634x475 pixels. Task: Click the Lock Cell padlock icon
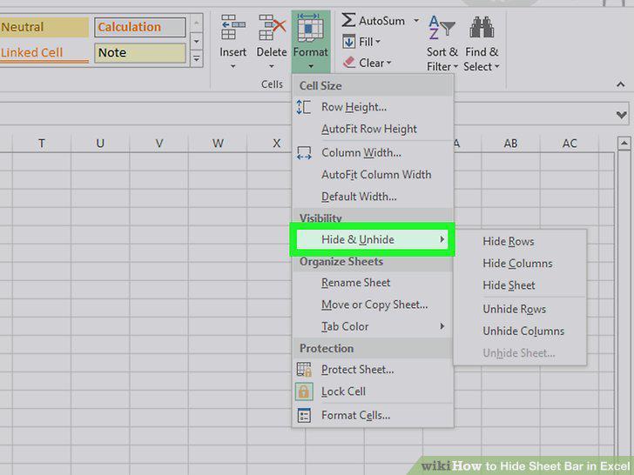[304, 391]
